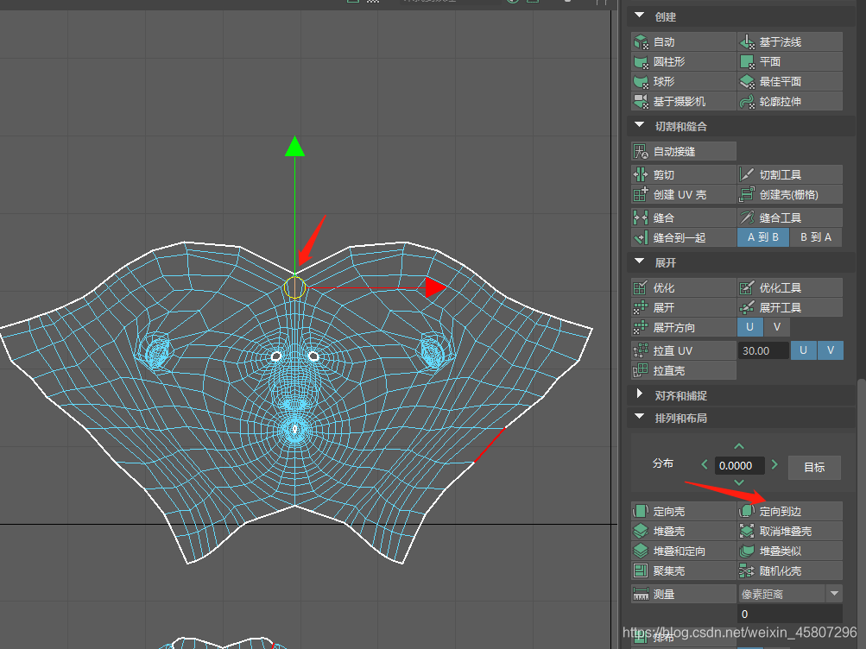Click the 自动 automatic projection icon
The height and width of the screenshot is (649, 866).
click(x=642, y=42)
